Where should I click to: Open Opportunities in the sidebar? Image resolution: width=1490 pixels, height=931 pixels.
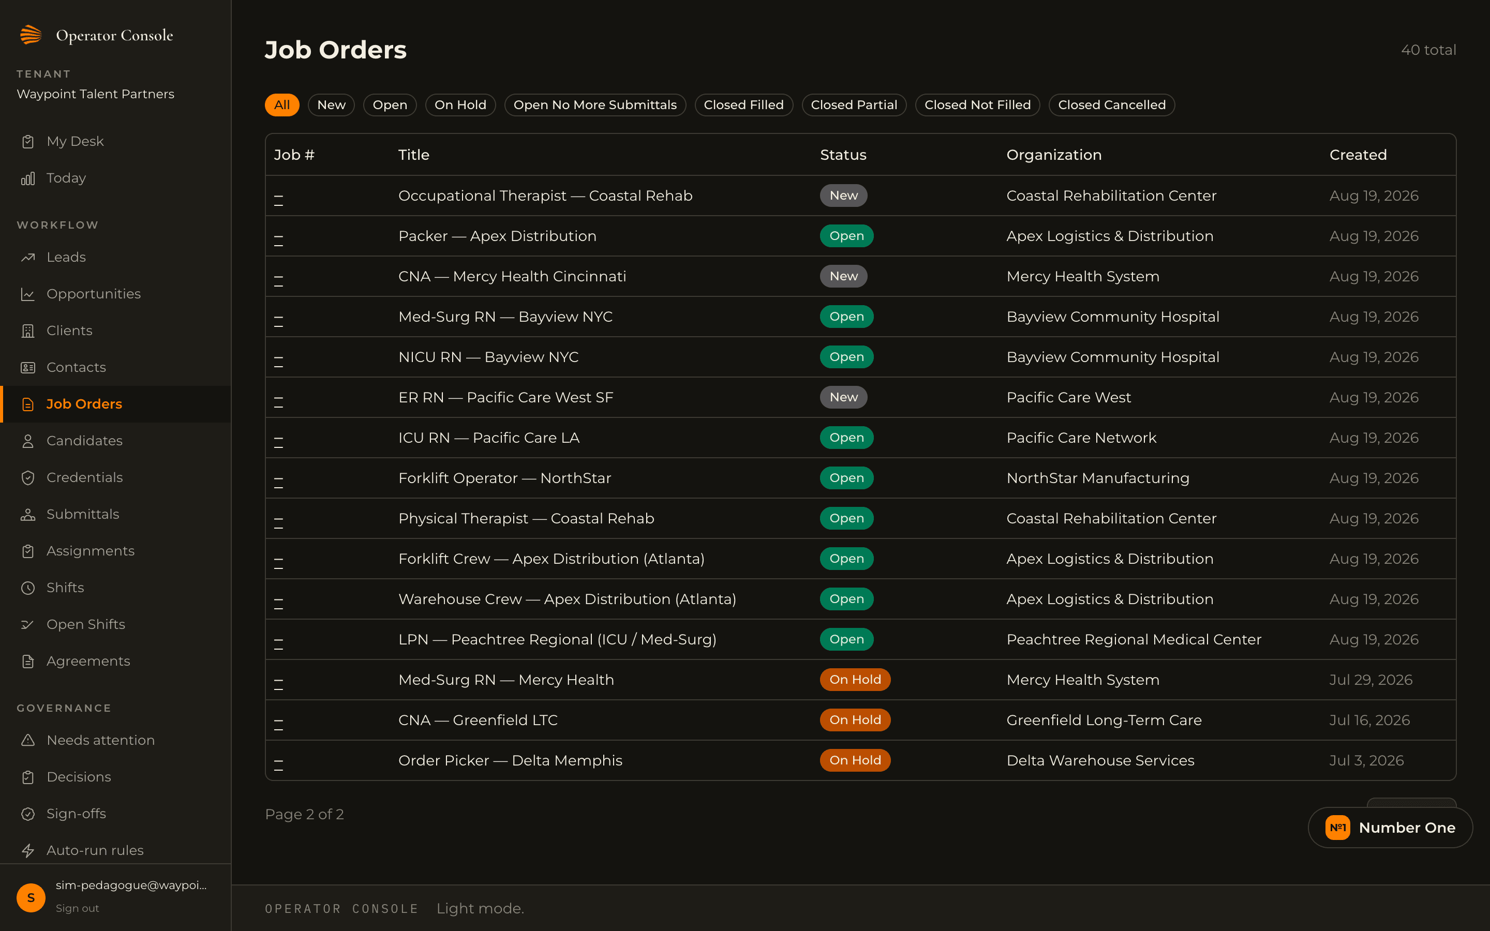click(115, 294)
